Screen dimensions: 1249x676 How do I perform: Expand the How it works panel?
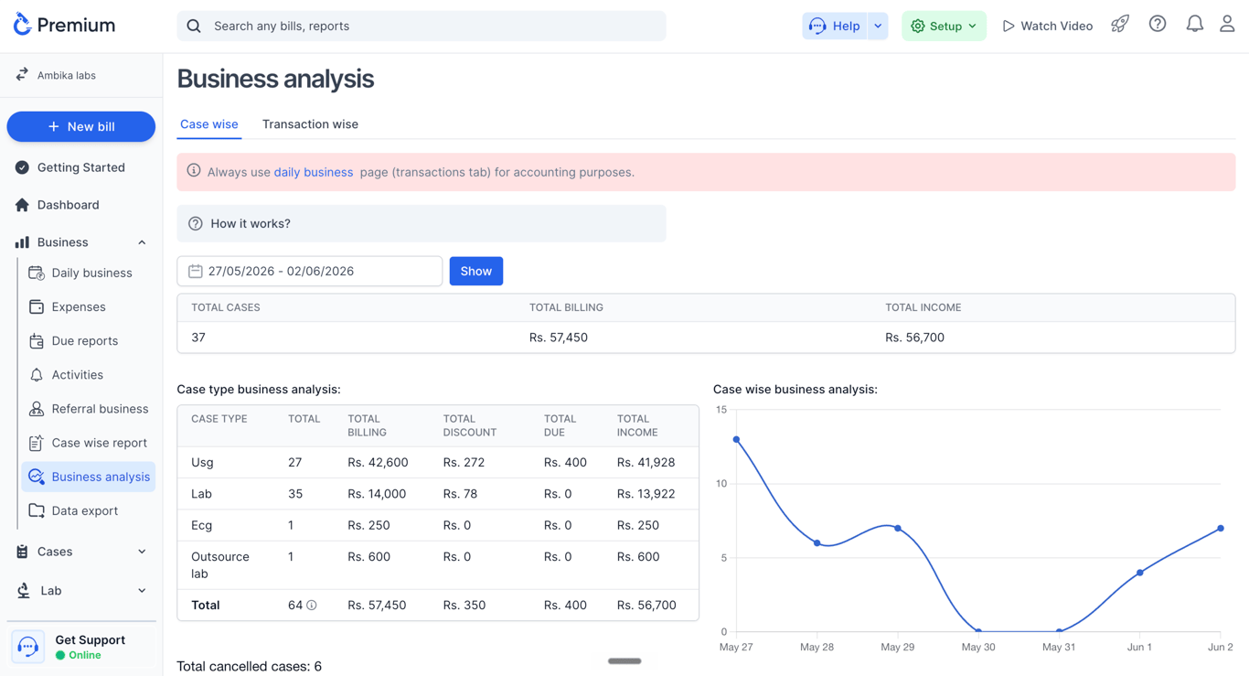pos(422,223)
